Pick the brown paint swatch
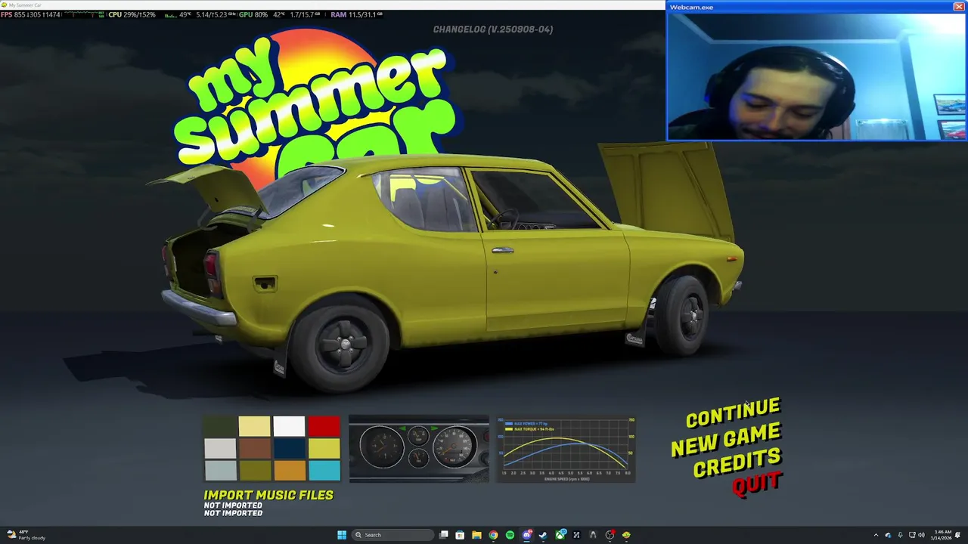 click(x=254, y=449)
